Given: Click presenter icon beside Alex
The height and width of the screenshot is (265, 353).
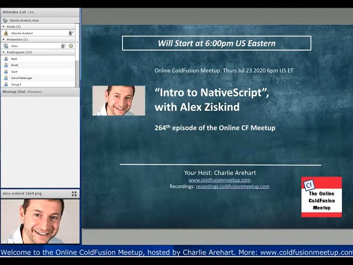Looking at the screenshot, I should [x=6, y=46].
